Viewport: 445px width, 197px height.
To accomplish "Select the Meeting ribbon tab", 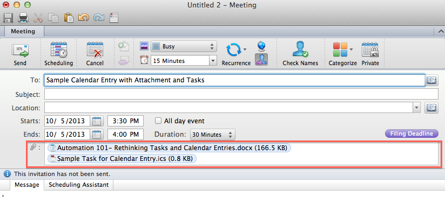I will pyautogui.click(x=23, y=31).
